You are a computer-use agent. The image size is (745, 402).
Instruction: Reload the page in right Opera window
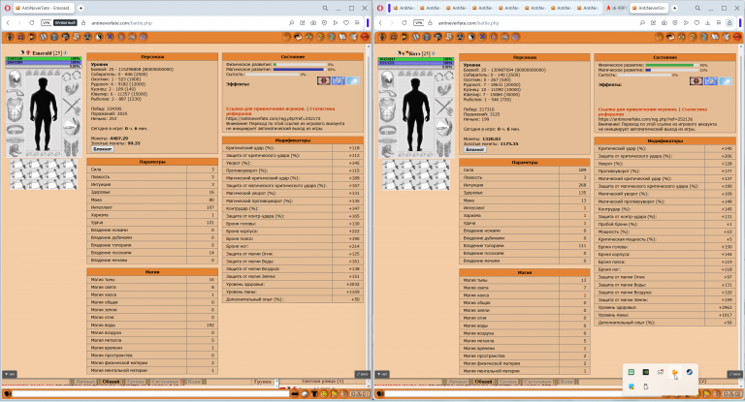click(405, 23)
